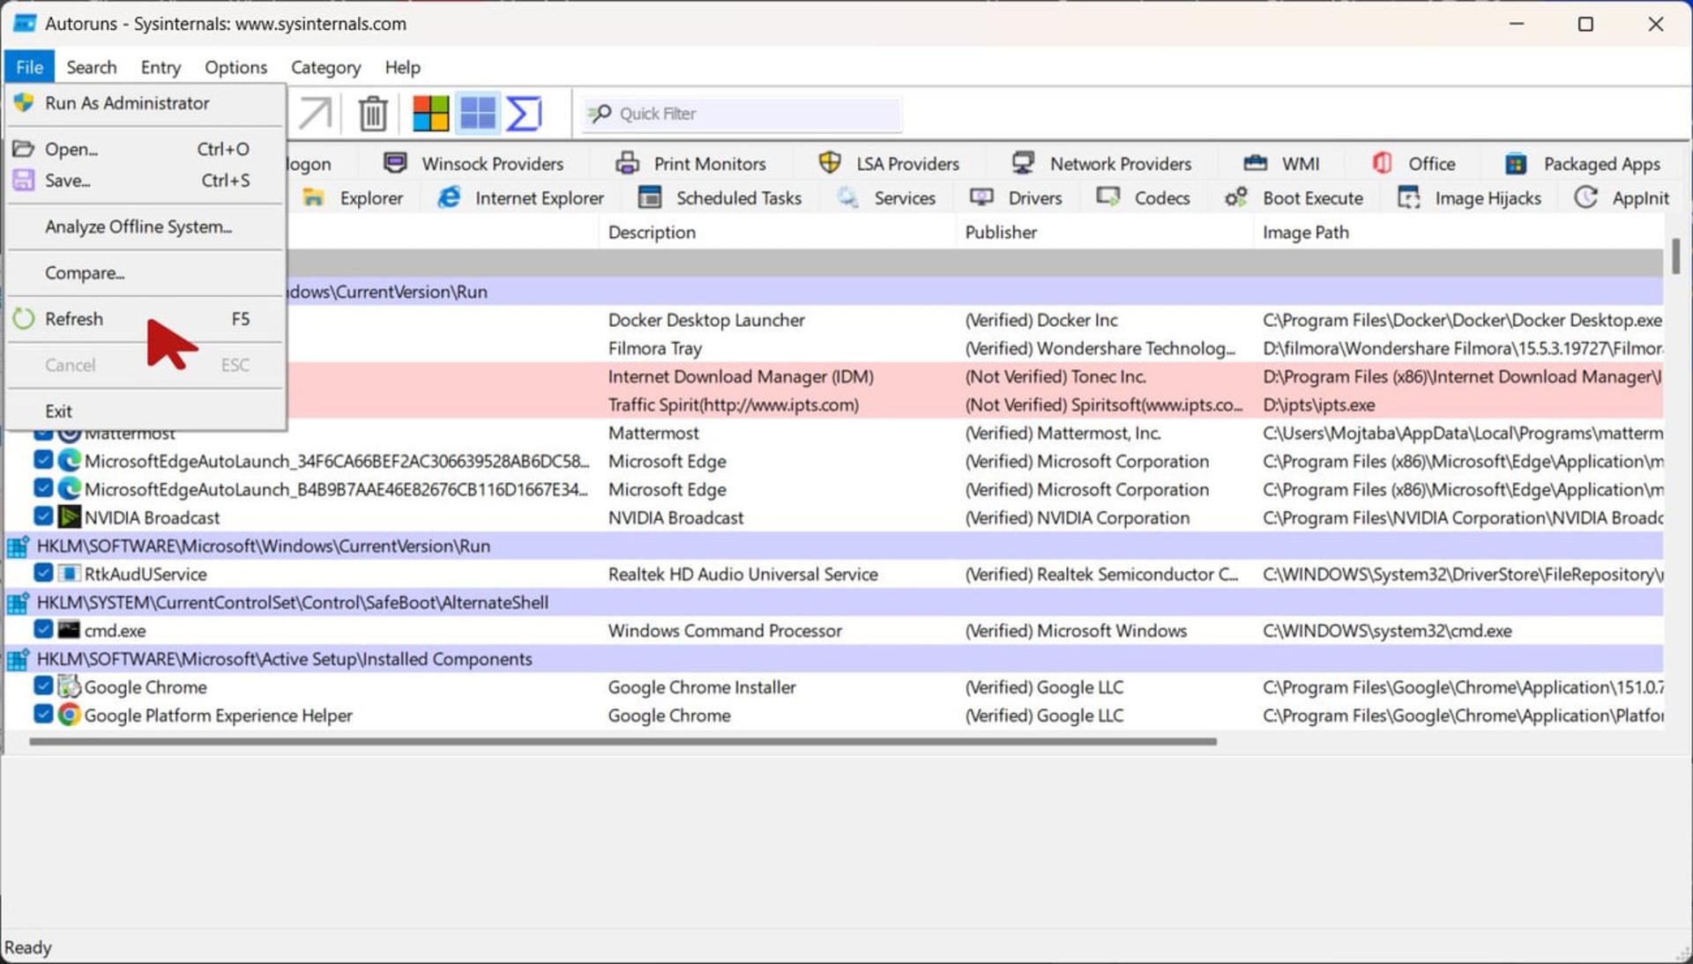
Task: Choose Analyze Offline System...
Action: click(x=145, y=226)
